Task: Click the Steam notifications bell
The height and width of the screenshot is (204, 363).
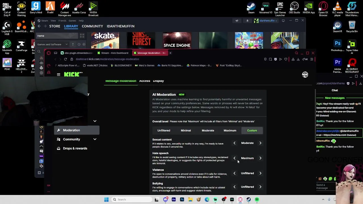Action: click(247, 21)
